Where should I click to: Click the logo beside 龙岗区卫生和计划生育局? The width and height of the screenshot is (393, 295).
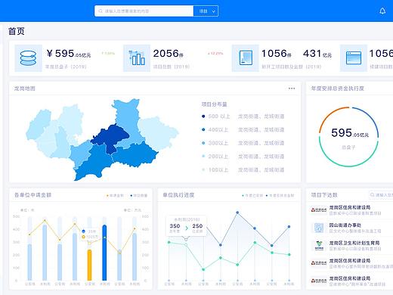(x=319, y=245)
